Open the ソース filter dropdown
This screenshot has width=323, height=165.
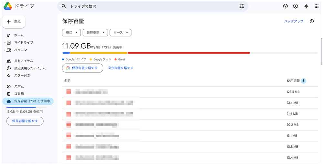pos(121,33)
